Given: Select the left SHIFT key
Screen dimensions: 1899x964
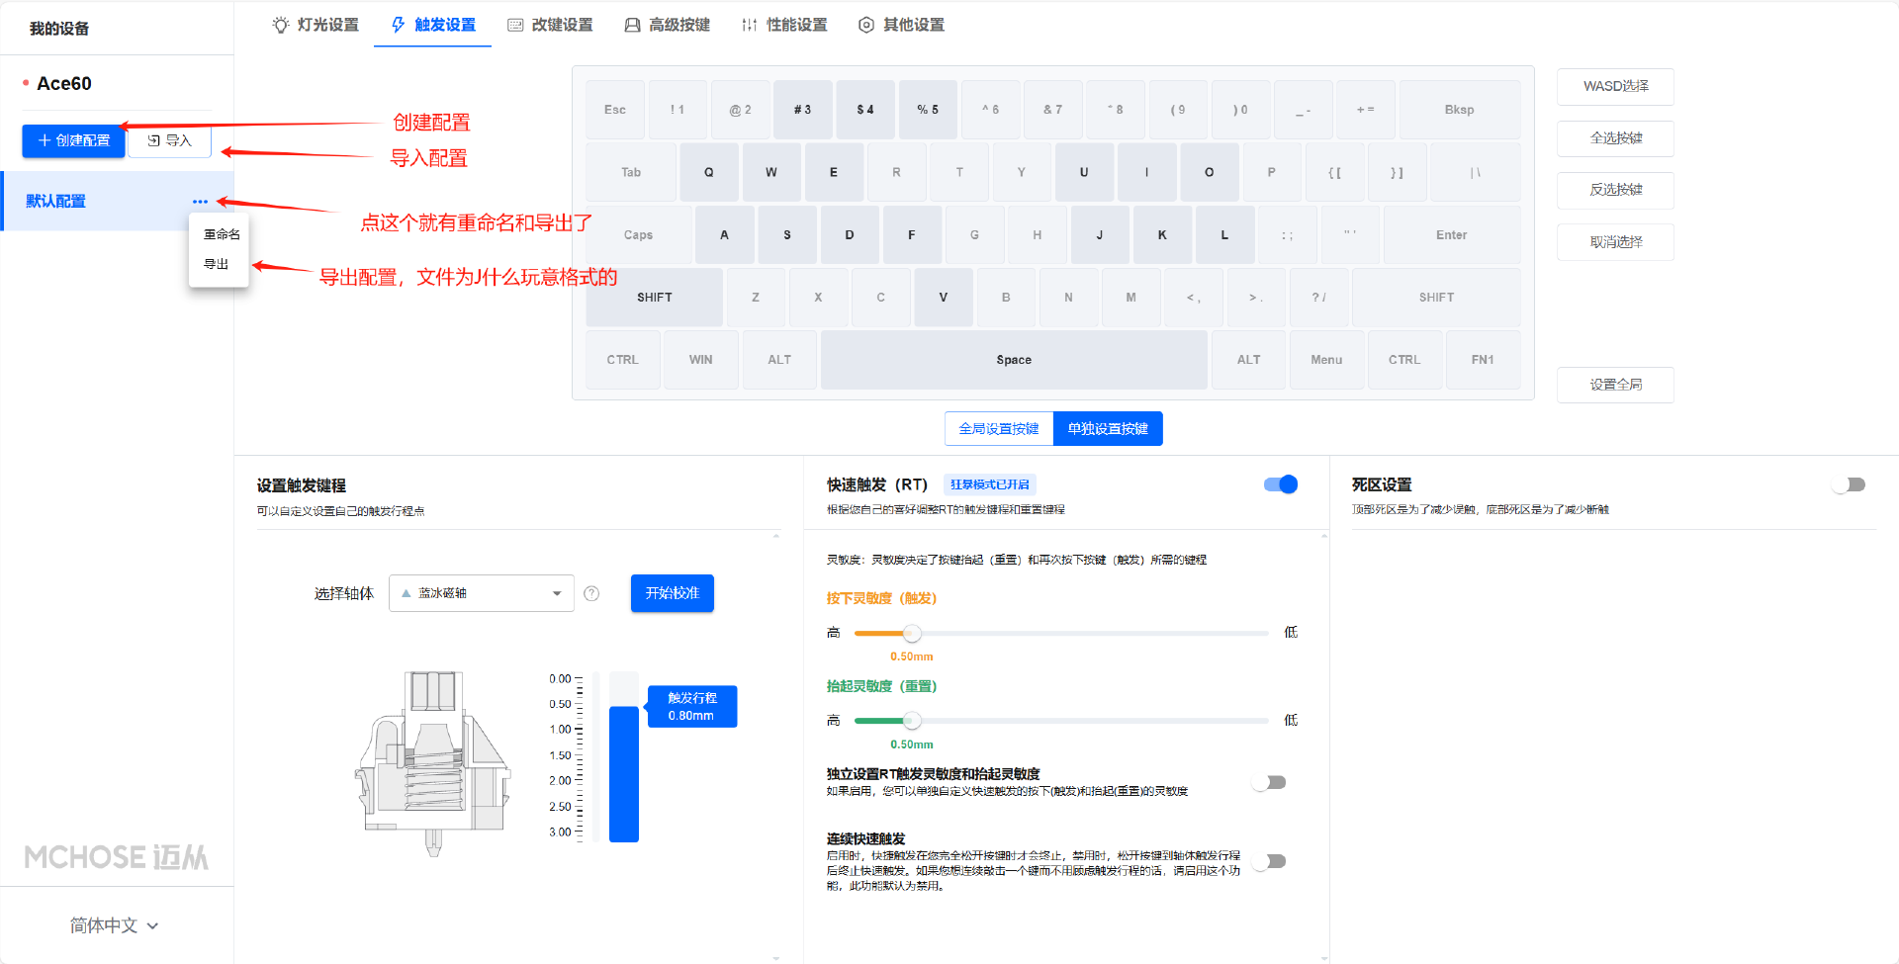Looking at the screenshot, I should [x=655, y=298].
